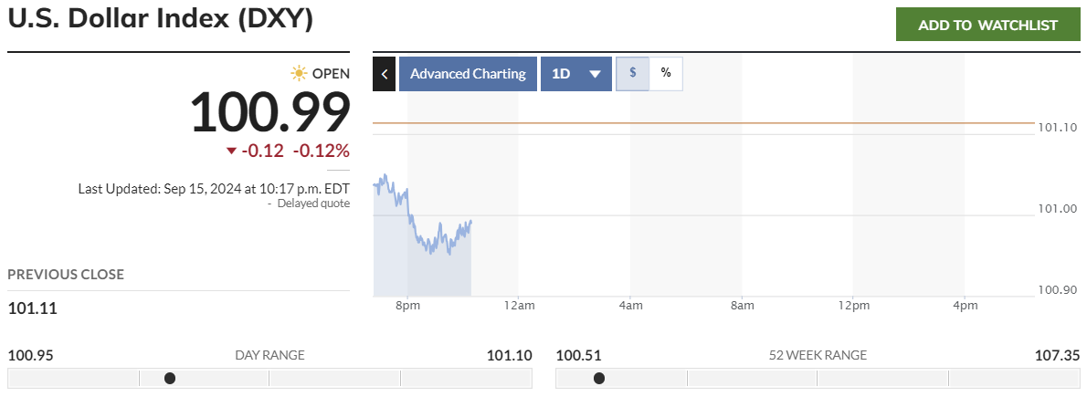This screenshot has width=1087, height=397.
Task: Click the red down-triangle change indicator
Action: click(232, 151)
